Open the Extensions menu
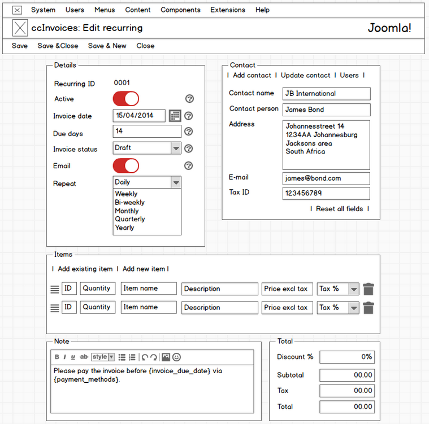Screen dimensions: 429x424 click(x=228, y=10)
